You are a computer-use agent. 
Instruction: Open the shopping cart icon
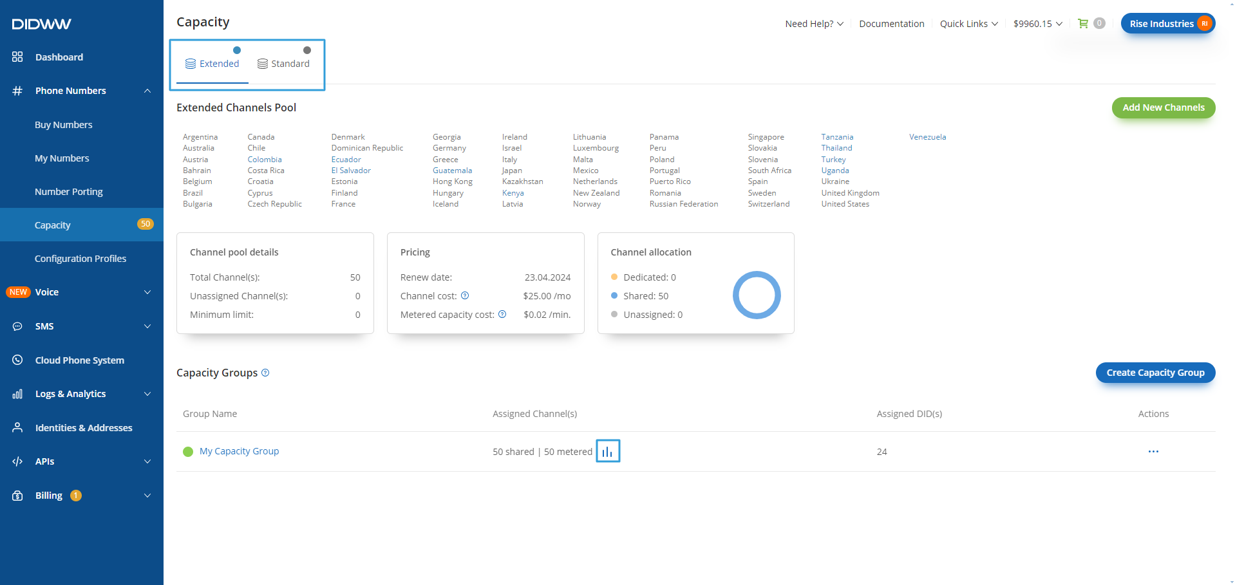1083,23
